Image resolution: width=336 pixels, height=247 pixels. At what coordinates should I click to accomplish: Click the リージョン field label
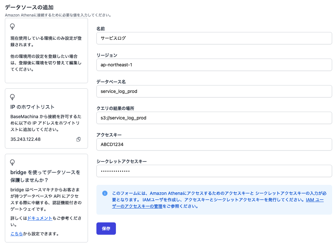click(x=107, y=55)
